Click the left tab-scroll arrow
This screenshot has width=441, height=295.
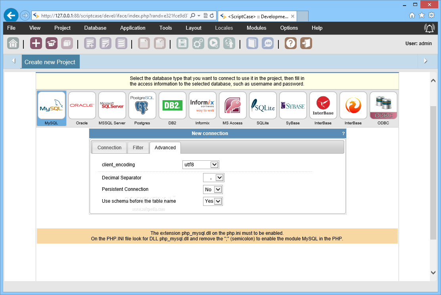click(13, 61)
